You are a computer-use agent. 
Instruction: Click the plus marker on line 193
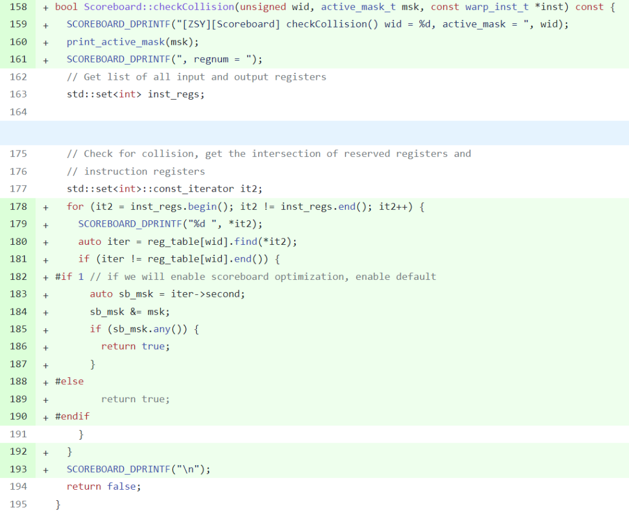pyautogui.click(x=45, y=469)
